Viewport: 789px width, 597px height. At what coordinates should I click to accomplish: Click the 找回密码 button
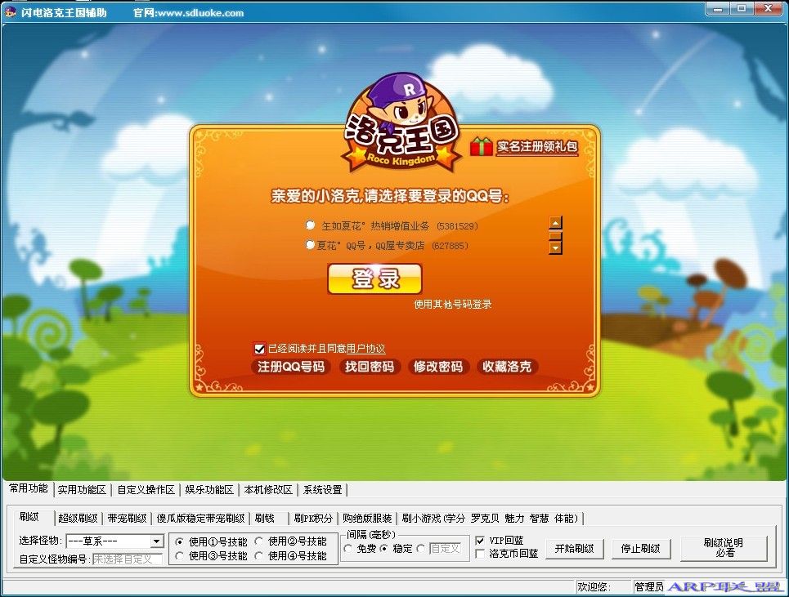coord(370,367)
